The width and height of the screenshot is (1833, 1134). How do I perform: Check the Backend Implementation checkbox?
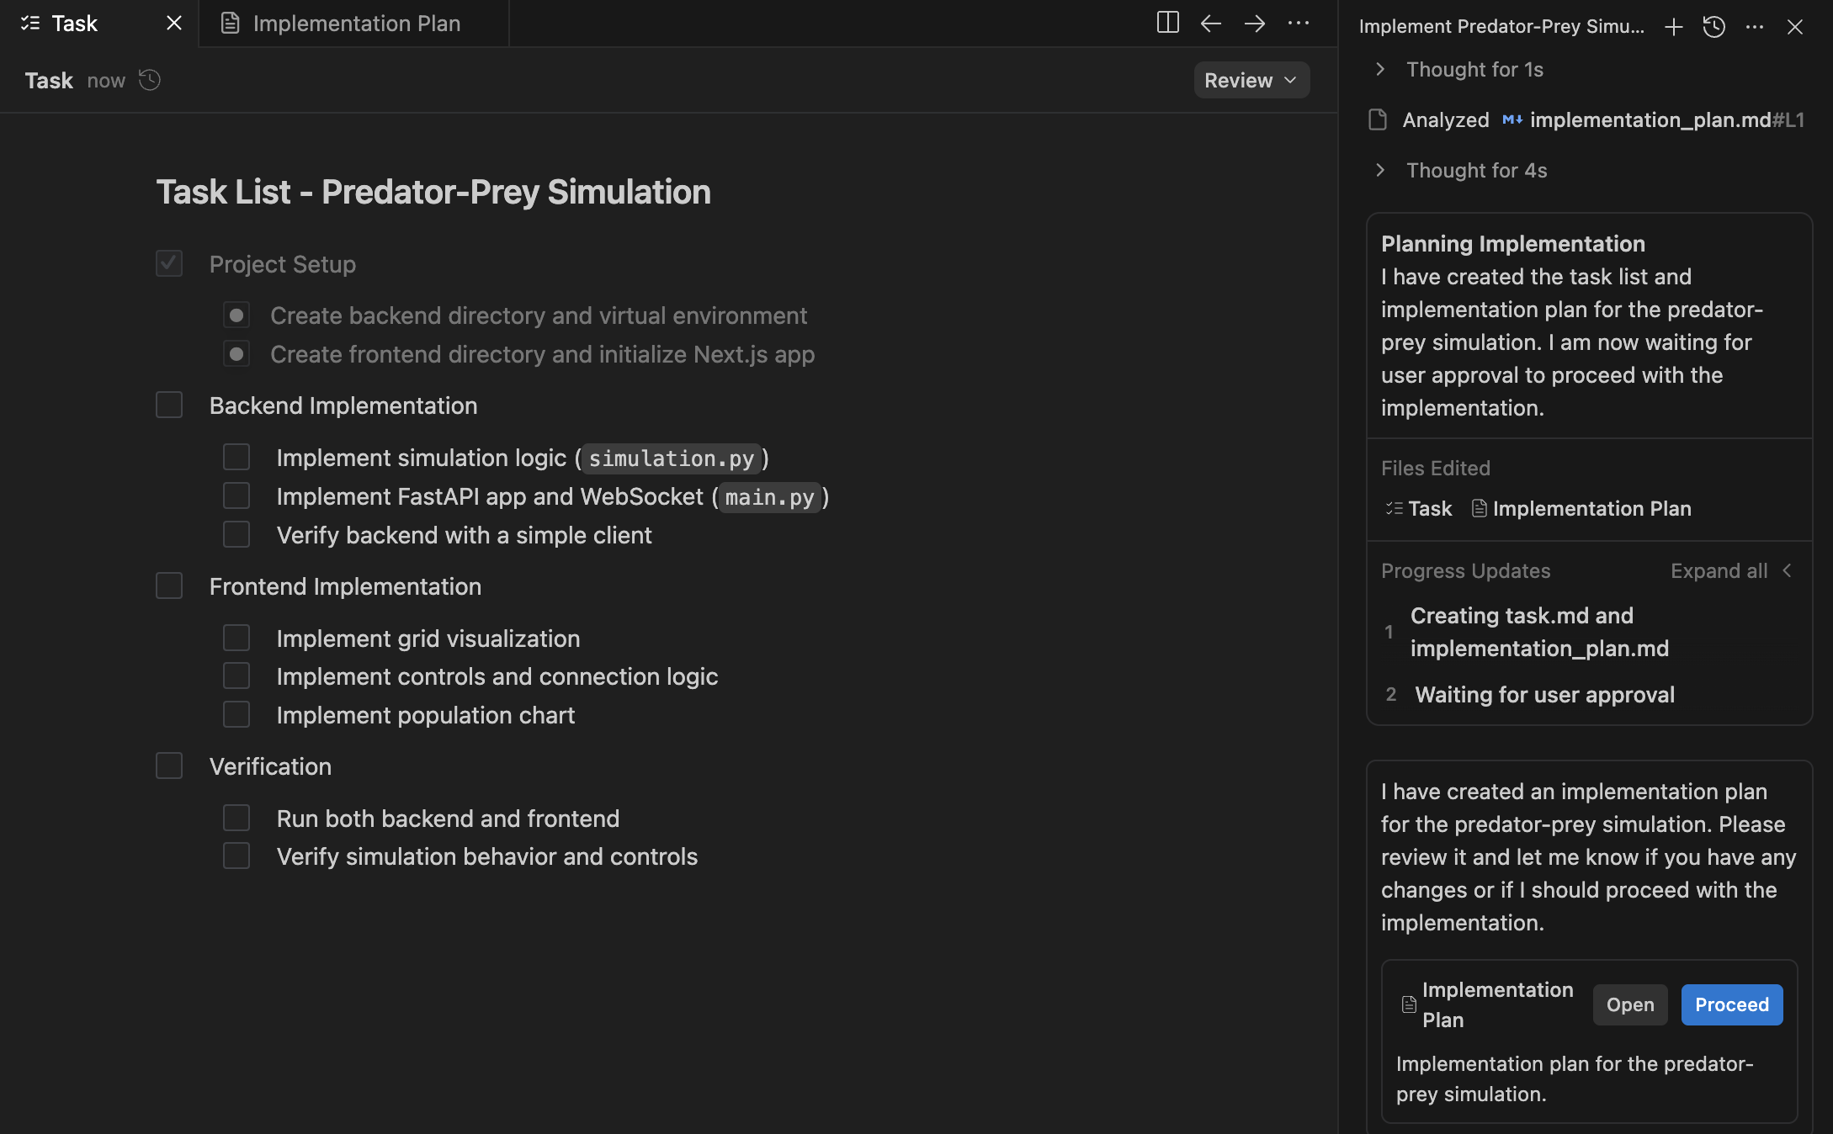coord(169,405)
